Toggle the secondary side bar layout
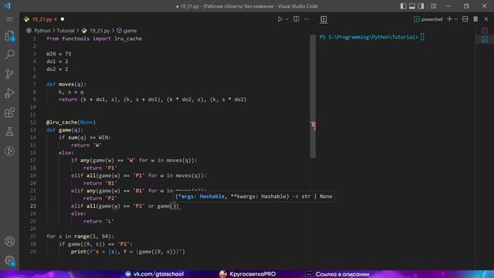Image resolution: width=494 pixels, height=278 pixels. pyautogui.click(x=421, y=6)
